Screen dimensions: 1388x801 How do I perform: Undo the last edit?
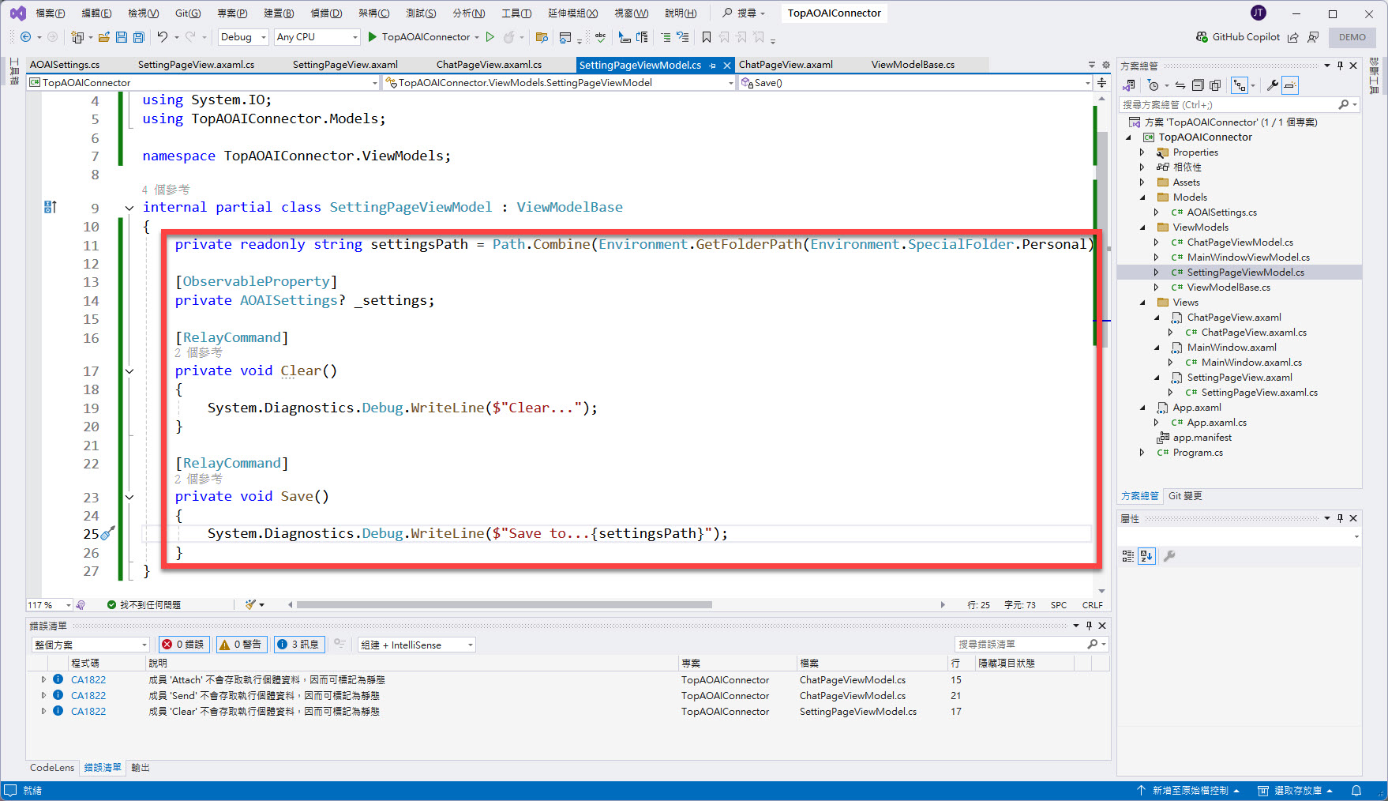point(162,37)
